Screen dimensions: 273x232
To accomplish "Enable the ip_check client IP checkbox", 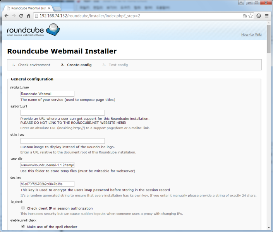I will click(23, 208).
